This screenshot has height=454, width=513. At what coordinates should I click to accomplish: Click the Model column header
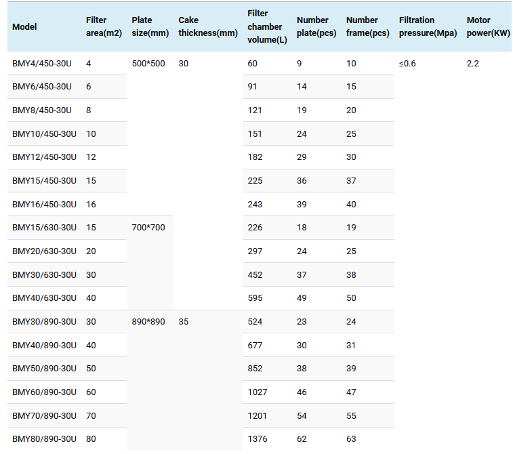[24, 27]
